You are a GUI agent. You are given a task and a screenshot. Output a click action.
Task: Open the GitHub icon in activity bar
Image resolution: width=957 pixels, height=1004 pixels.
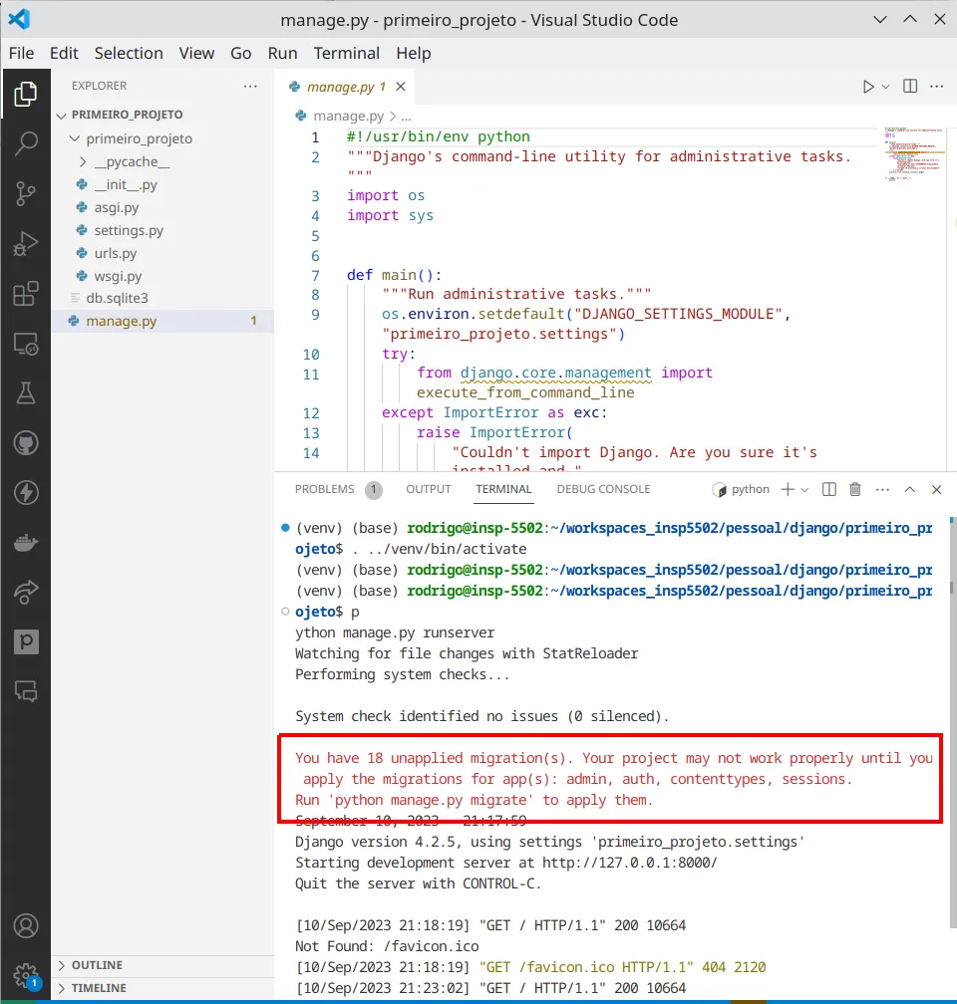click(26, 443)
